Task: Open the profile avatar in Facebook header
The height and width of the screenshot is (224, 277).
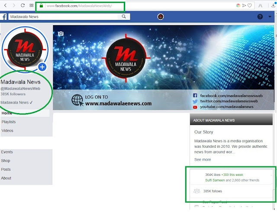Action: 161,16
